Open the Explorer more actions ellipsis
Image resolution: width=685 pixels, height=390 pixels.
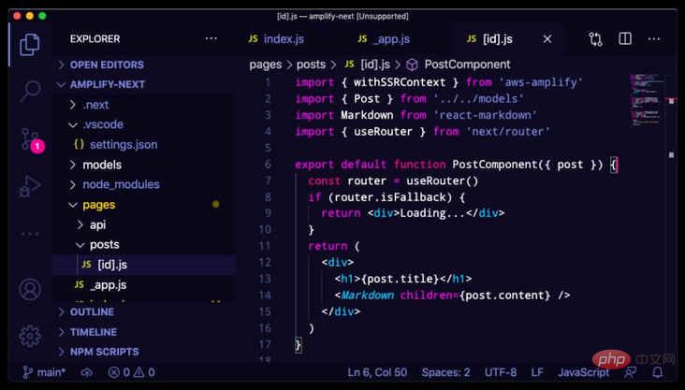[x=211, y=39]
